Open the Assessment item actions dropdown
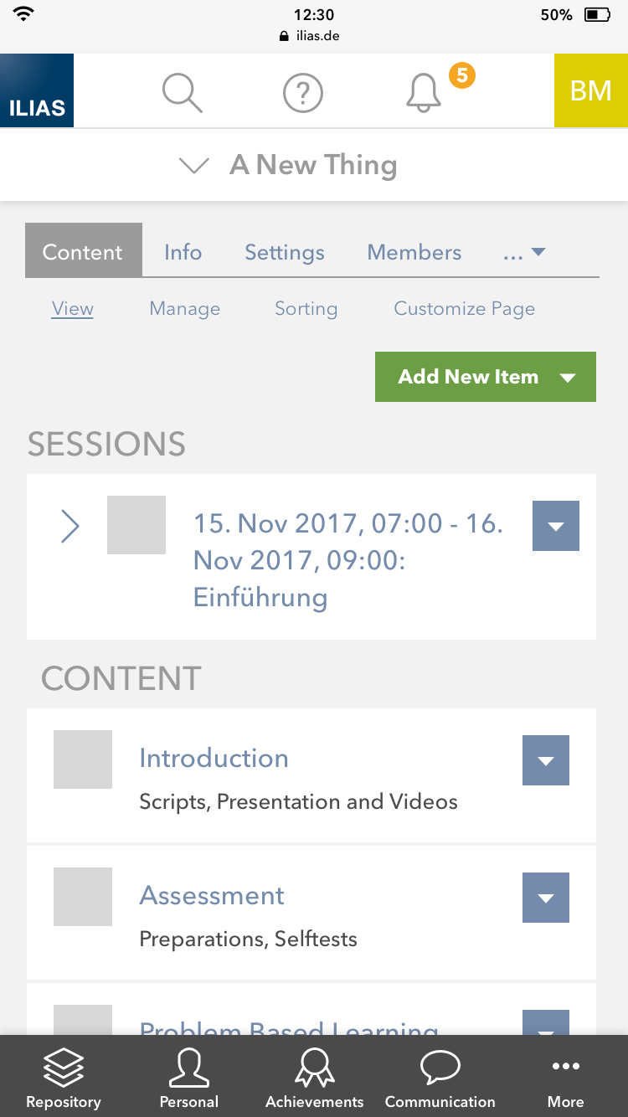Image resolution: width=628 pixels, height=1117 pixels. [546, 898]
